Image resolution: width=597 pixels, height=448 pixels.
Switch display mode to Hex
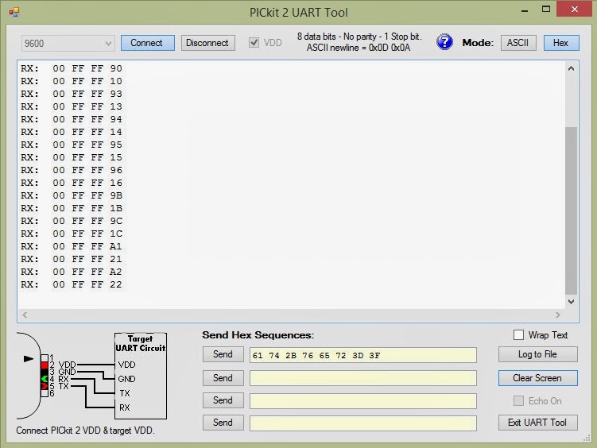coord(561,43)
